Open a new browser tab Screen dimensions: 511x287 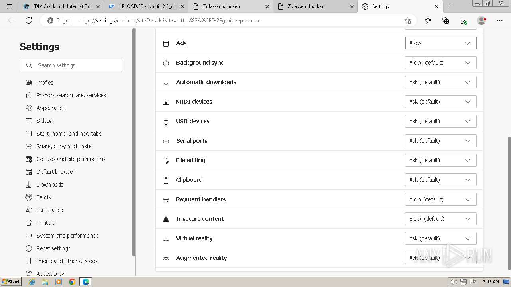pyautogui.click(x=450, y=6)
